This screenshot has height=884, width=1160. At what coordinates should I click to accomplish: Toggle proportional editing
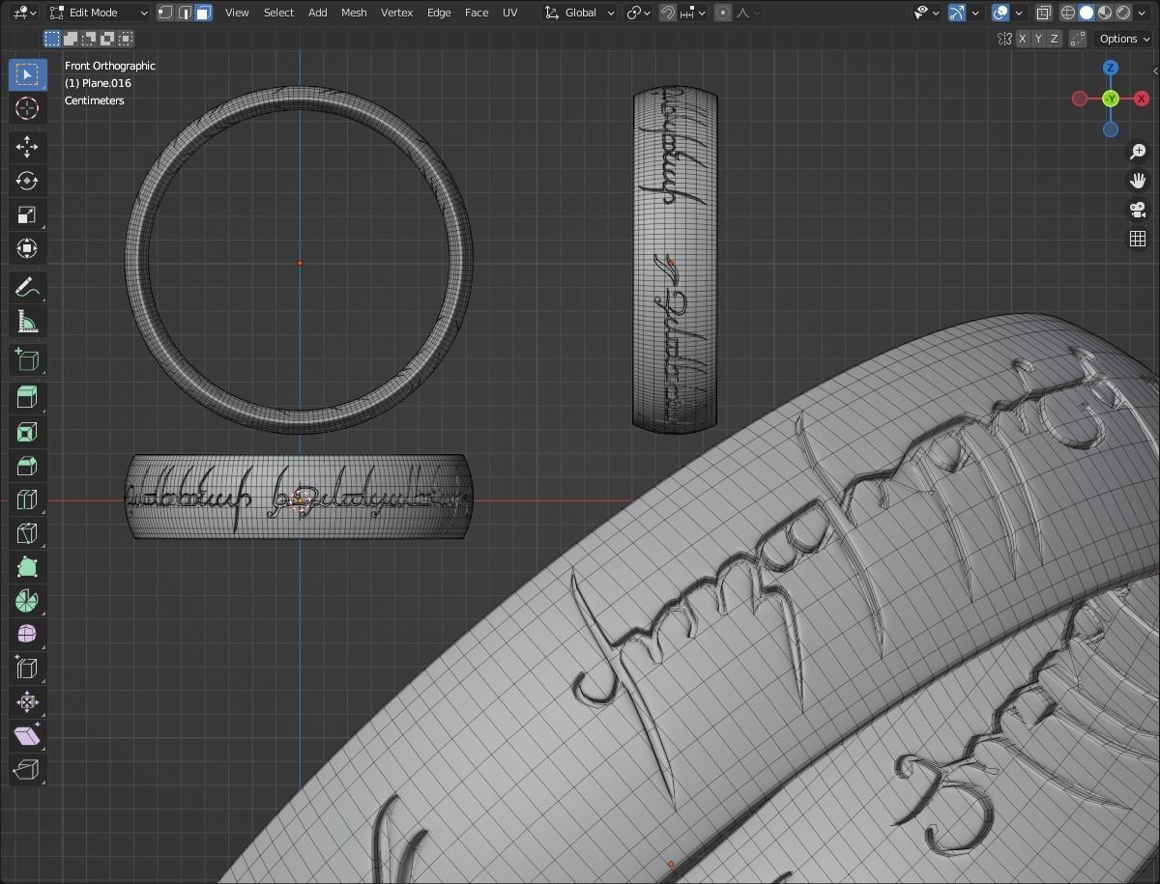pyautogui.click(x=724, y=13)
